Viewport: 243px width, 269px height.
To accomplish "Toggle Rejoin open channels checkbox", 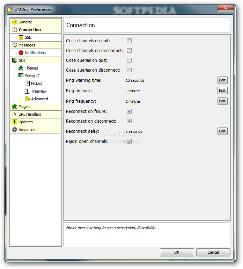I will pos(129,141).
